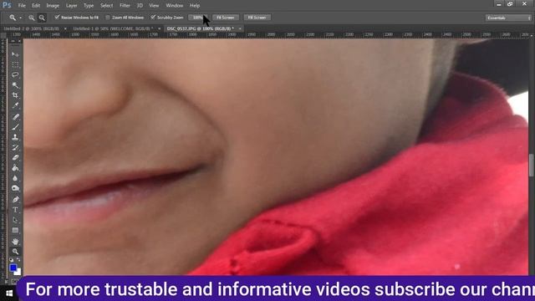Viewport: 535px width, 301px height.
Task: Select the Healing Brush tool
Action: click(x=15, y=117)
